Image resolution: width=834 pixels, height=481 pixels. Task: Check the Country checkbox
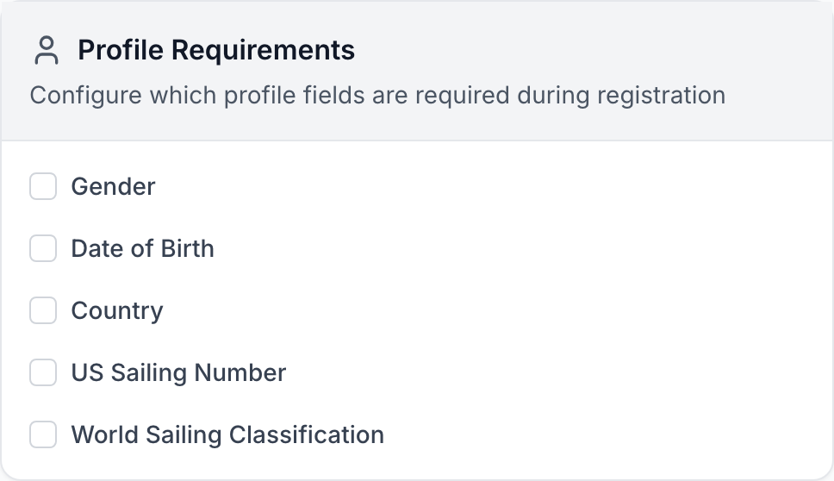pos(43,310)
